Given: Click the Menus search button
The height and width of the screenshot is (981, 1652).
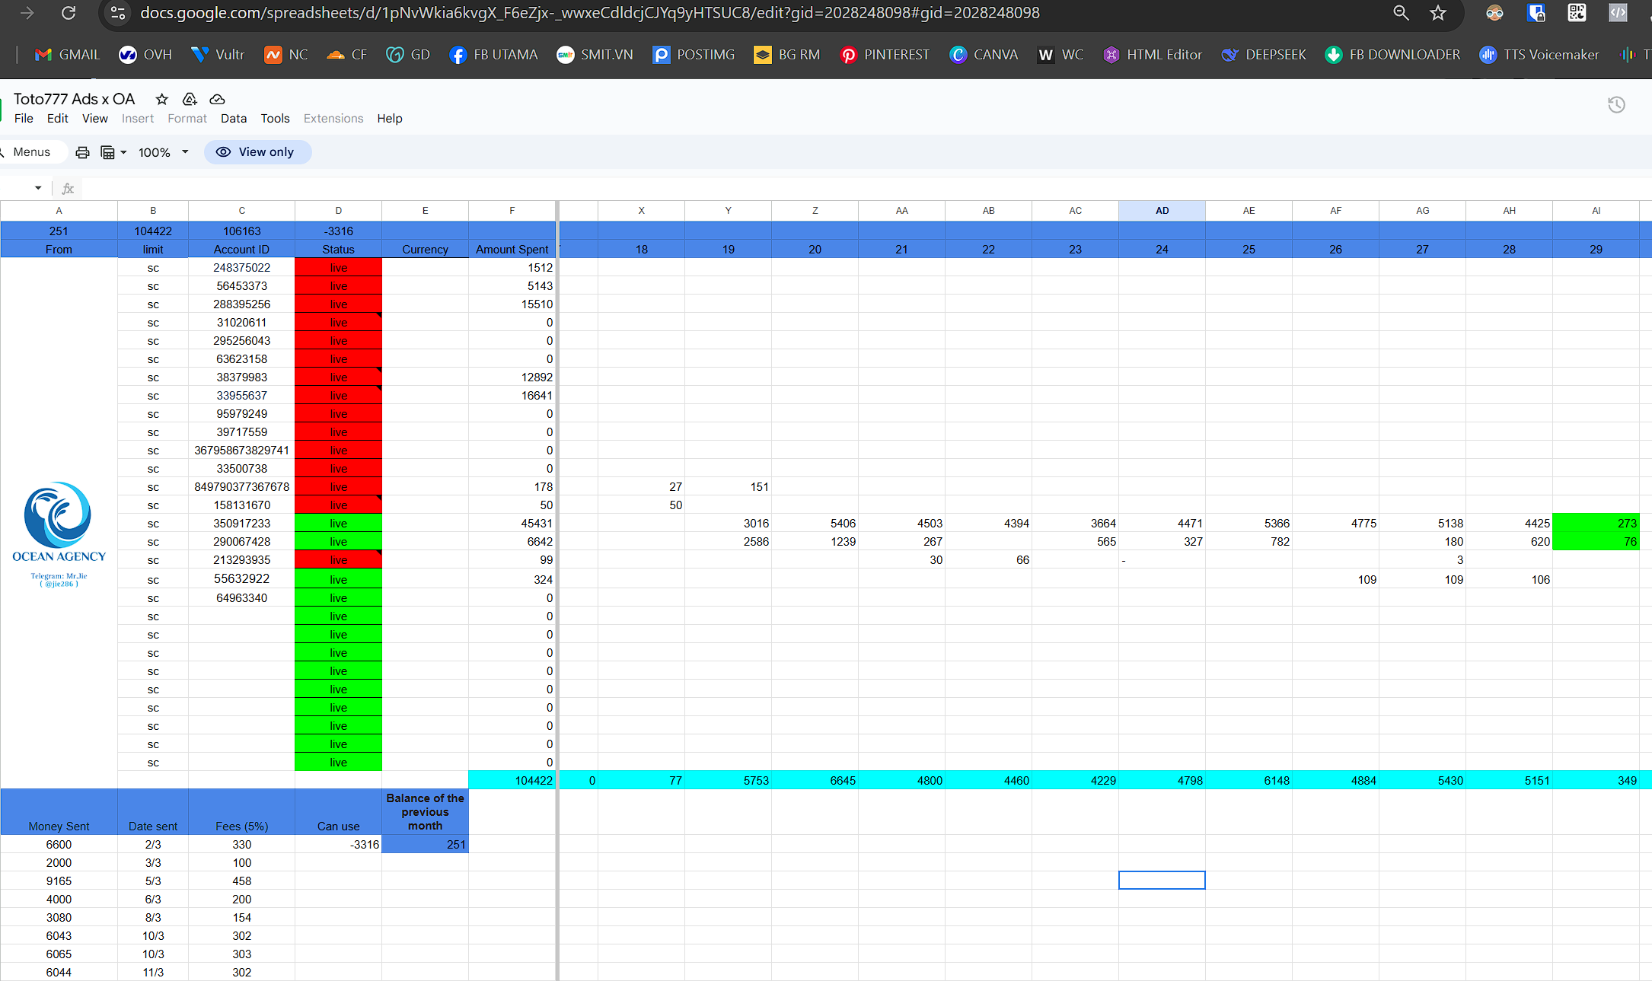Looking at the screenshot, I should point(30,152).
